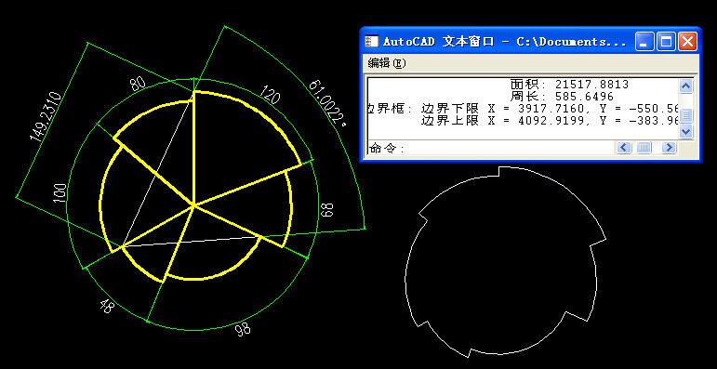Click the vertical scrollbar down arrow
The image size is (717, 369).
(x=686, y=132)
